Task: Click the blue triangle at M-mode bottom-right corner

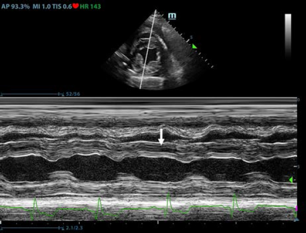Action: click(297, 220)
